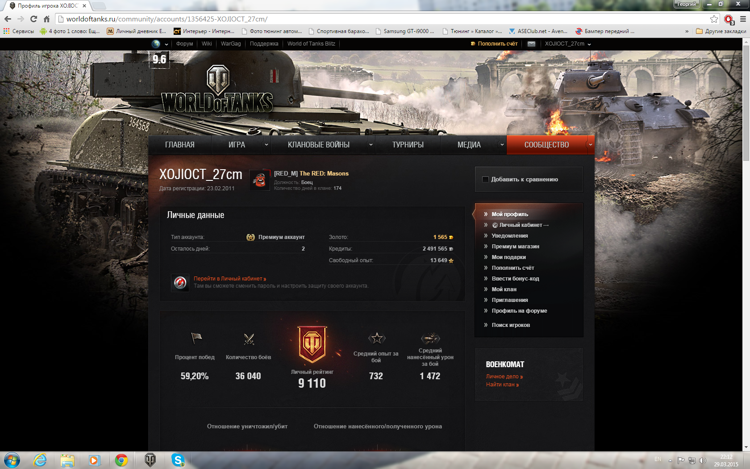Open media player taskbar icon

tap(94, 460)
